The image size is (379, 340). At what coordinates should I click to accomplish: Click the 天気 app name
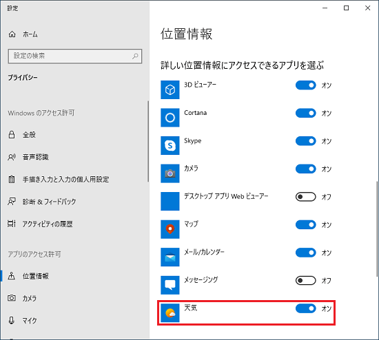pos(190,308)
